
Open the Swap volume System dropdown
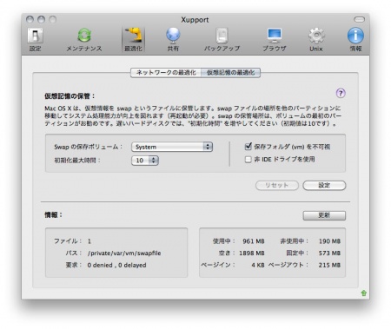[x=172, y=147]
